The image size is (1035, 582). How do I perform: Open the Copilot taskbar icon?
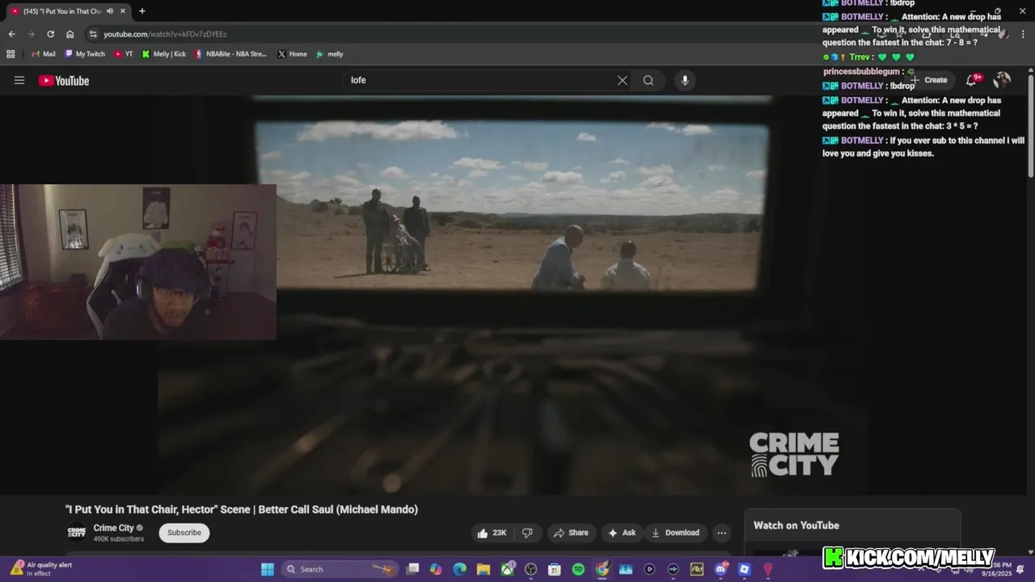(436, 569)
